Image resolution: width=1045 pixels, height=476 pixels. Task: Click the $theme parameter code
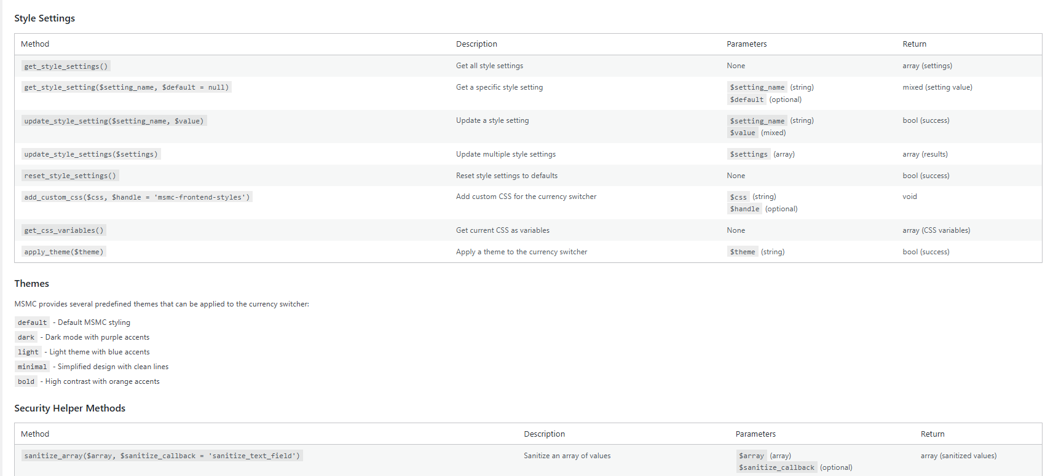743,252
